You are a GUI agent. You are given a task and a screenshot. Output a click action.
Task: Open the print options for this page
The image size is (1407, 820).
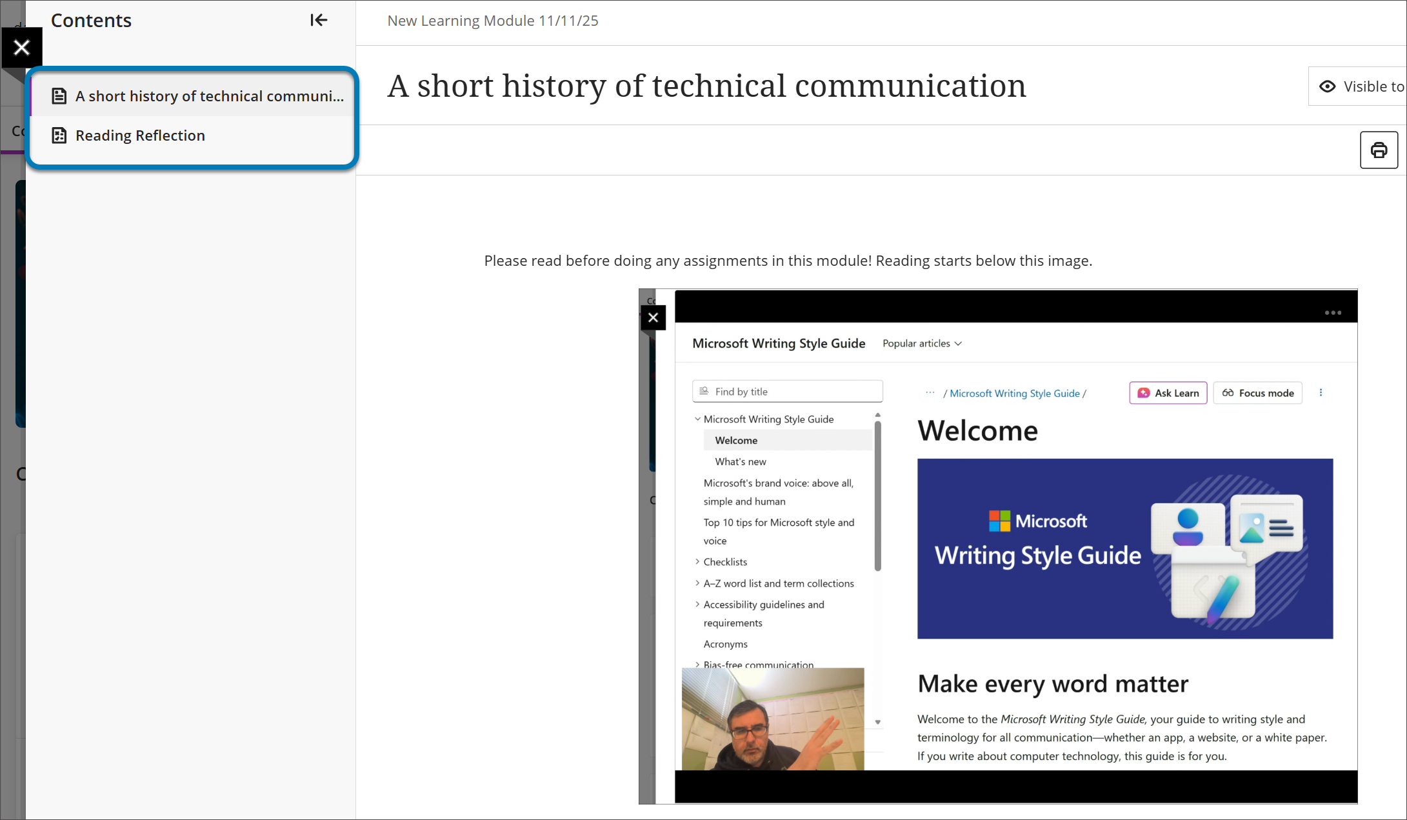click(1379, 150)
